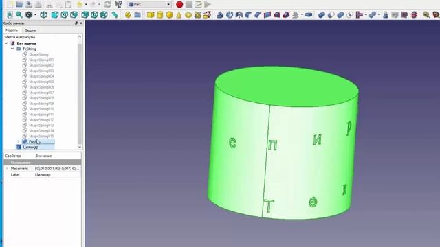Click the Intersection (Common) boolean icon
The width and height of the screenshot is (440, 247).
point(350,14)
